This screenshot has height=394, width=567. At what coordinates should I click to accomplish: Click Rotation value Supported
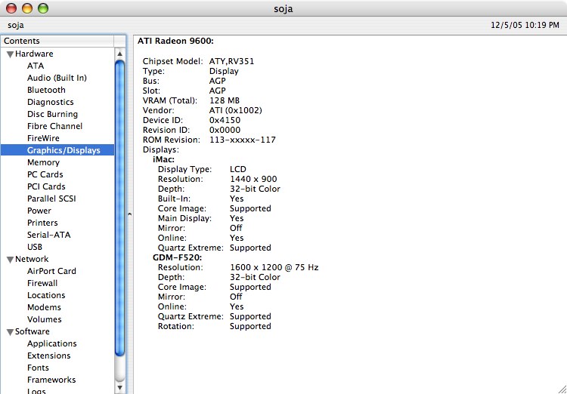tap(250, 327)
